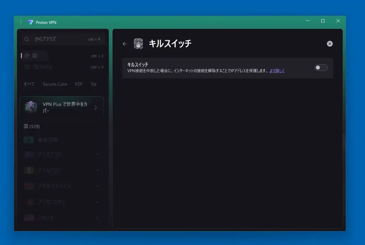Click the Kill Switch icon beside the title
This screenshot has width=365, height=245.
click(138, 44)
